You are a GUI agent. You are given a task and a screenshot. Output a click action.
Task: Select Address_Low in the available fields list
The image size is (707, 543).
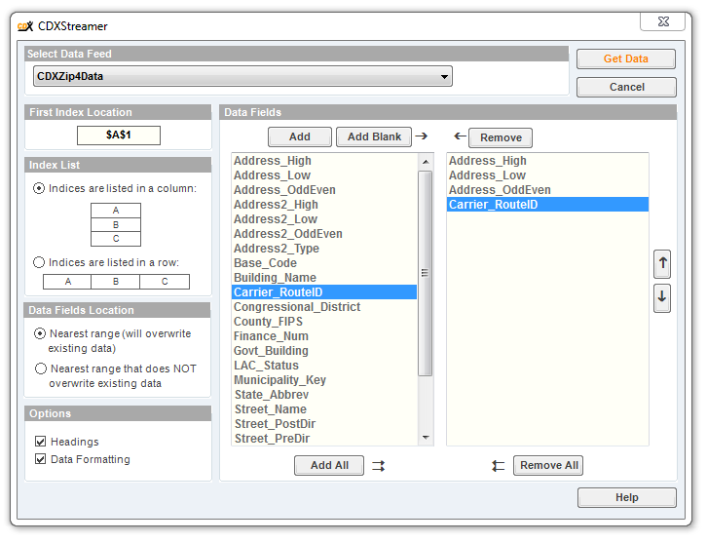[324, 175]
